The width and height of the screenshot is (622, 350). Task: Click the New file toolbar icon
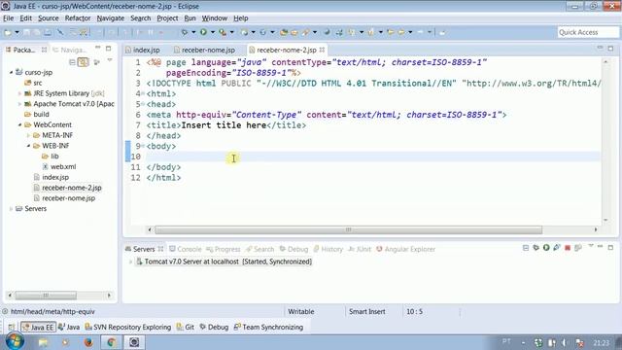coord(8,32)
